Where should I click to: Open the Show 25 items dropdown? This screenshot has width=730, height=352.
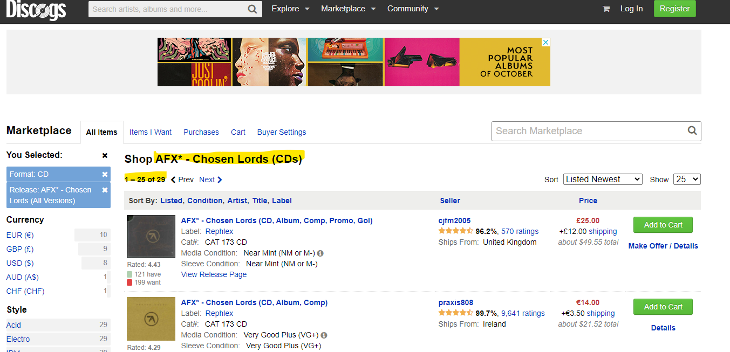(687, 179)
